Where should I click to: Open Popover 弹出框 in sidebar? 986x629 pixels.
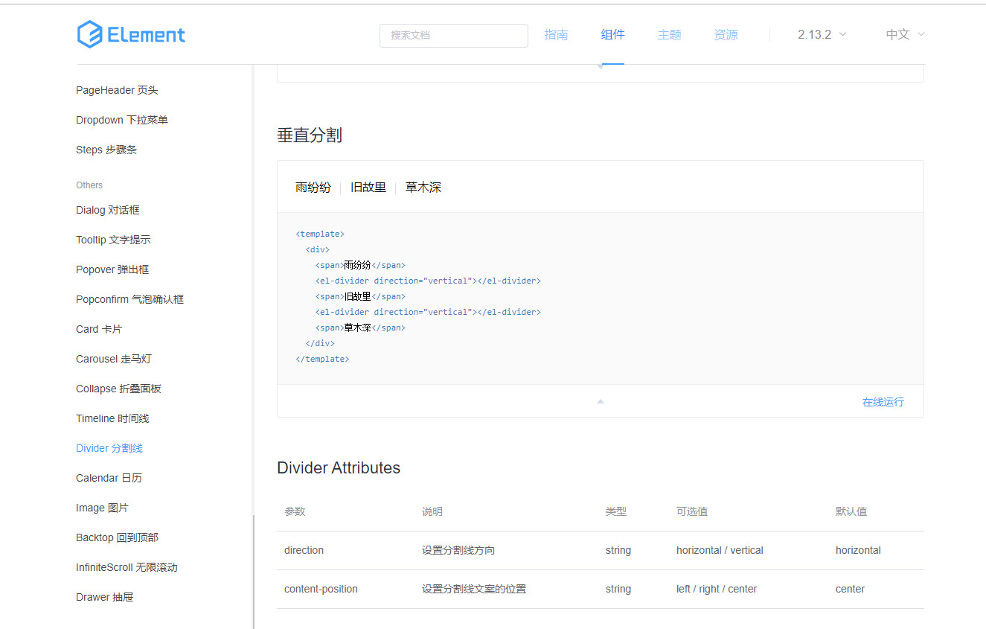tap(112, 269)
